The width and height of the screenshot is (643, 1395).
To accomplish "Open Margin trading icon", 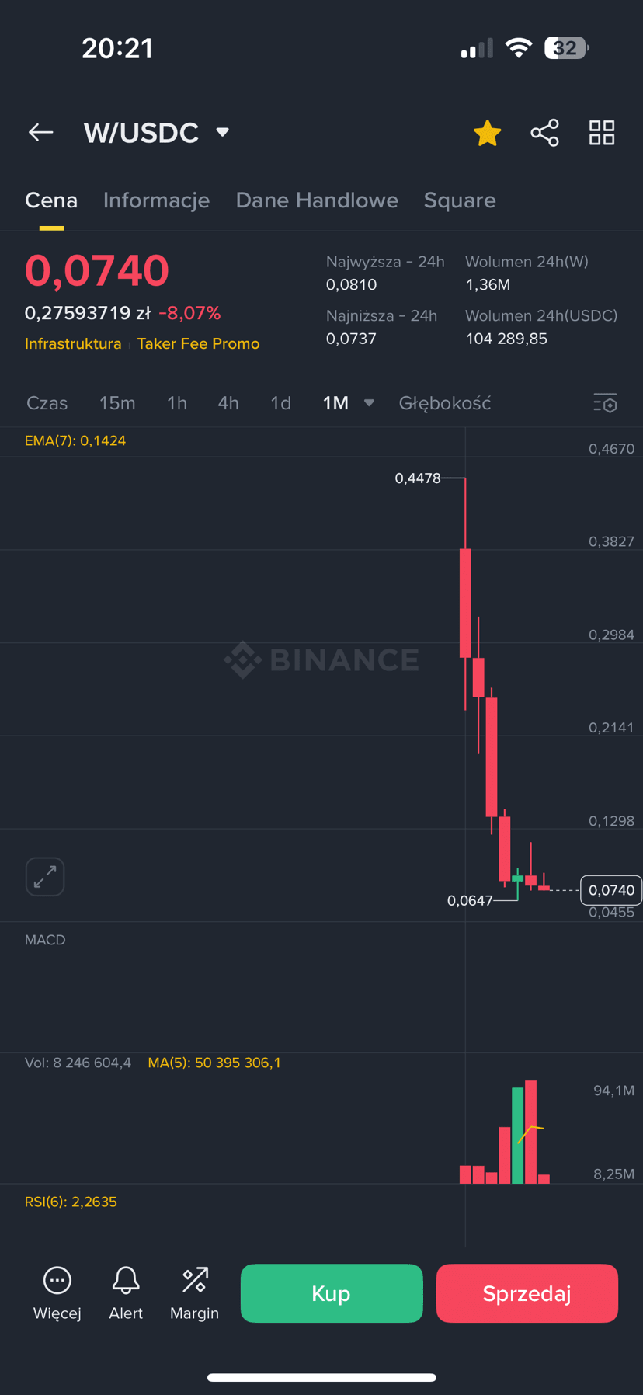I will (195, 1280).
